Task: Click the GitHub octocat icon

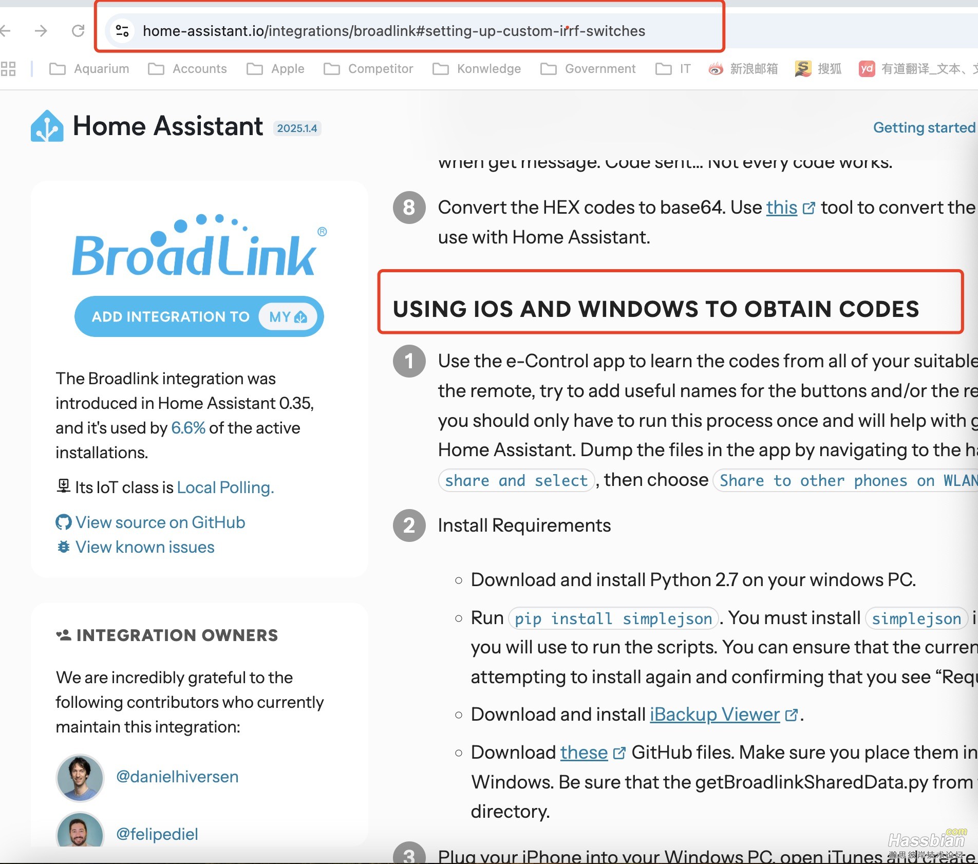Action: 63,522
